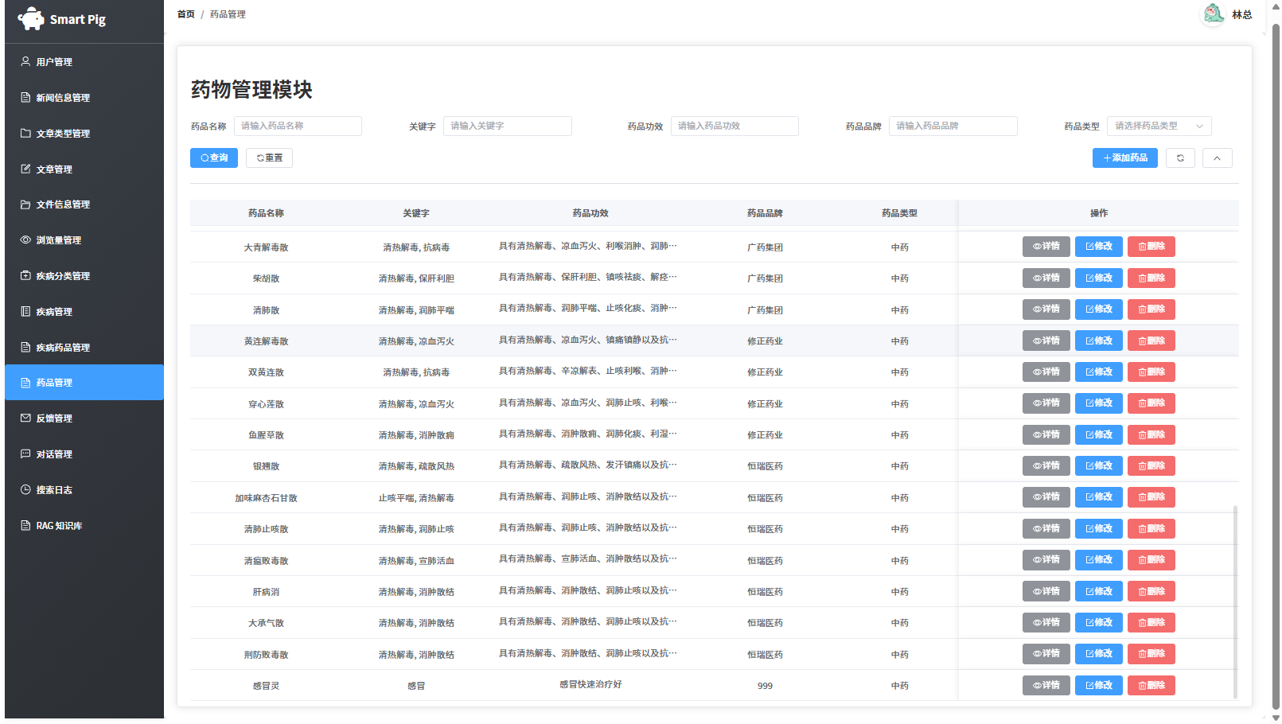
Task: Open 文章类型管理 sidebar entry
Action: tap(84, 133)
